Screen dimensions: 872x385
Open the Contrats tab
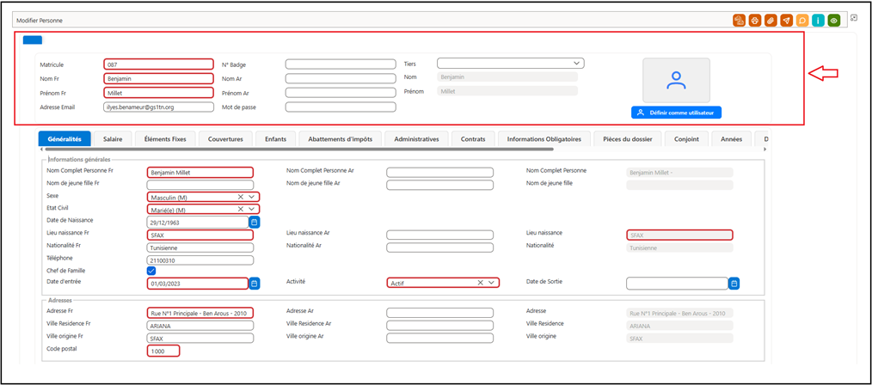coord(473,139)
